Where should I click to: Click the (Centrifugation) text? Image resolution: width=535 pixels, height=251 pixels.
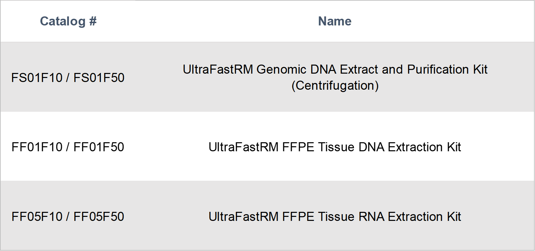(x=335, y=86)
